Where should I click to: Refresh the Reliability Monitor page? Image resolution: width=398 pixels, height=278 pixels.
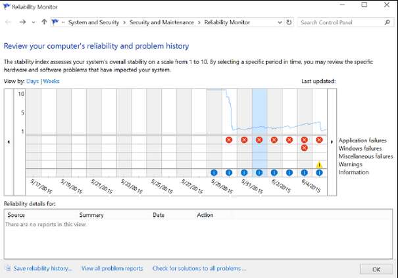coord(289,22)
